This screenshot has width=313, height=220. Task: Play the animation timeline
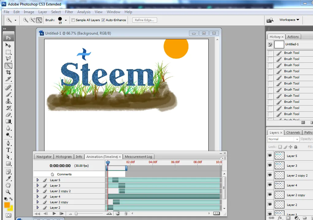point(54,214)
